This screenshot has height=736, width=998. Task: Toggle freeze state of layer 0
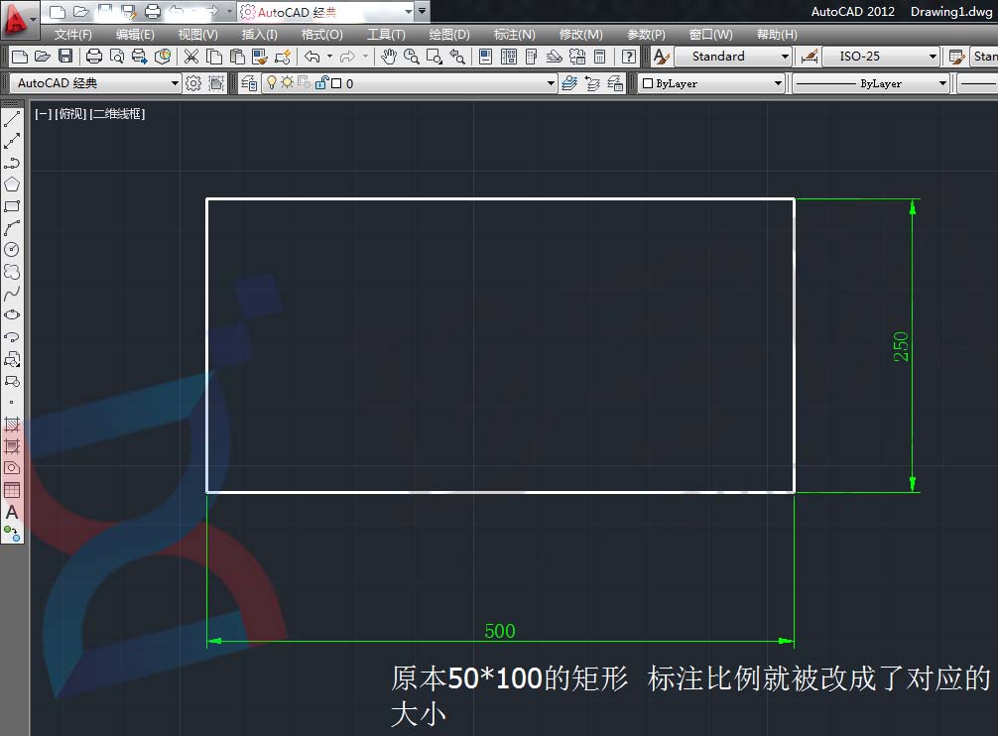click(287, 83)
